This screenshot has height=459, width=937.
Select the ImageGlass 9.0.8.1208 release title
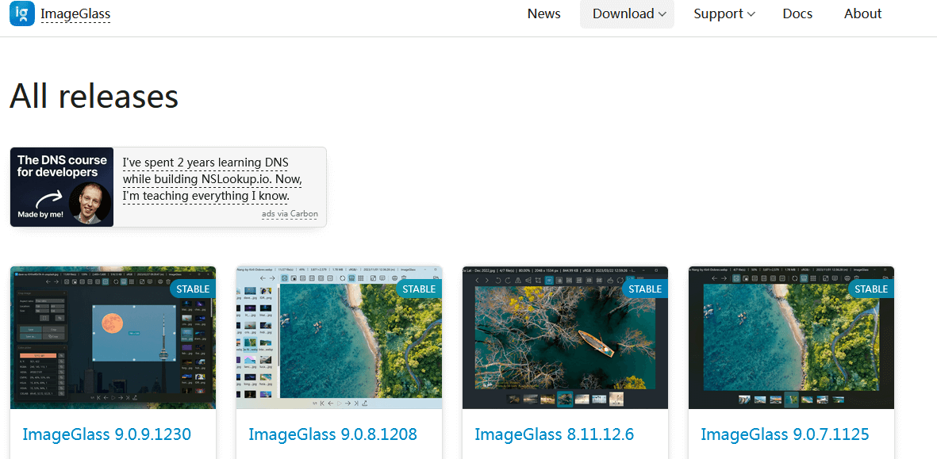point(332,434)
